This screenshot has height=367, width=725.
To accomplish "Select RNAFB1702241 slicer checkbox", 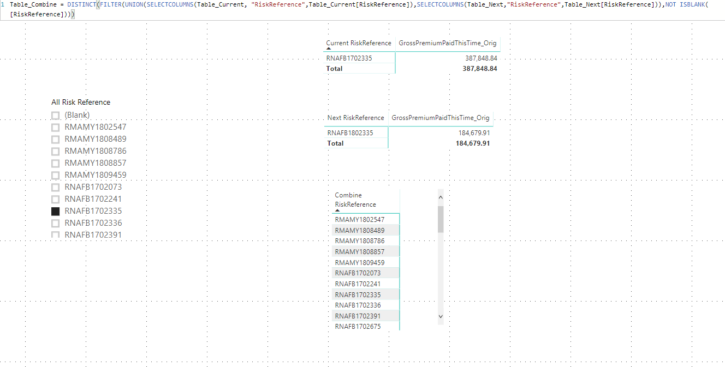I will (x=55, y=200).
